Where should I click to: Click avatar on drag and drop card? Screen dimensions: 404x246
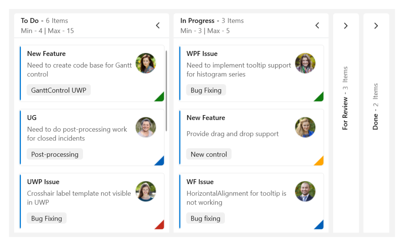[305, 127]
